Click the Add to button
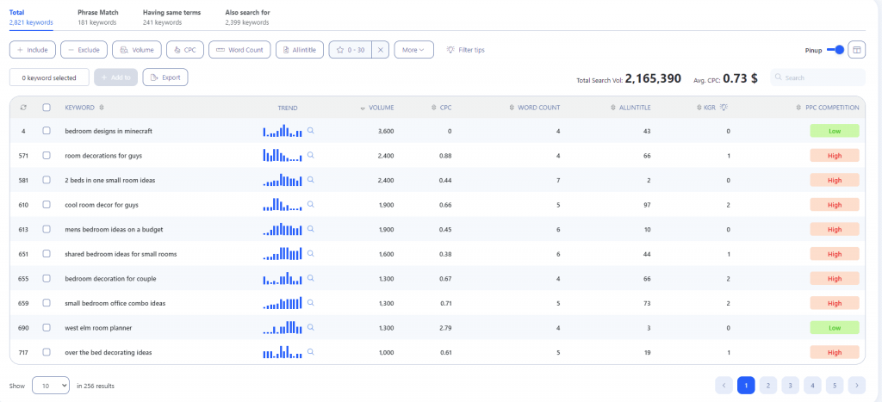The height and width of the screenshot is (402, 882). pos(116,77)
